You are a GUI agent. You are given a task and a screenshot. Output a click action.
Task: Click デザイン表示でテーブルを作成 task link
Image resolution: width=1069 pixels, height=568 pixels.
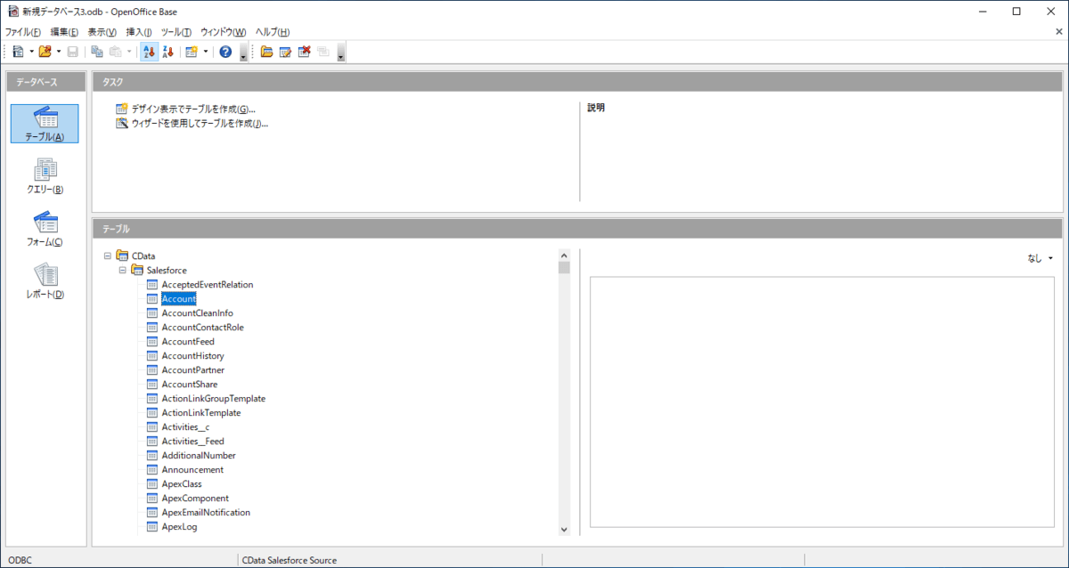click(192, 109)
